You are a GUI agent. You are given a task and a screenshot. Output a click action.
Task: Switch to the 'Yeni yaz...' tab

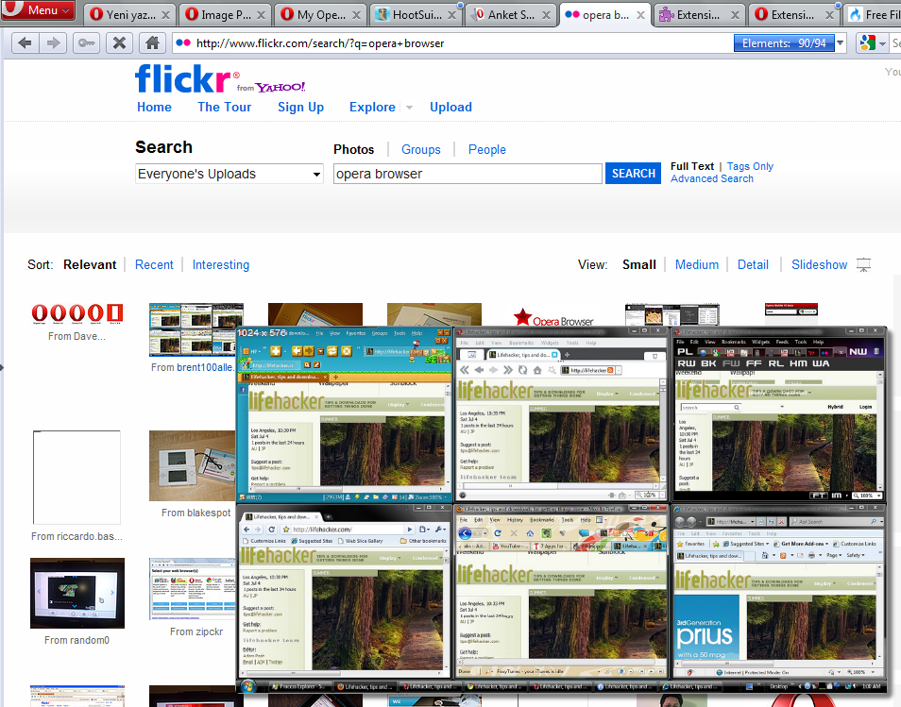(x=130, y=14)
